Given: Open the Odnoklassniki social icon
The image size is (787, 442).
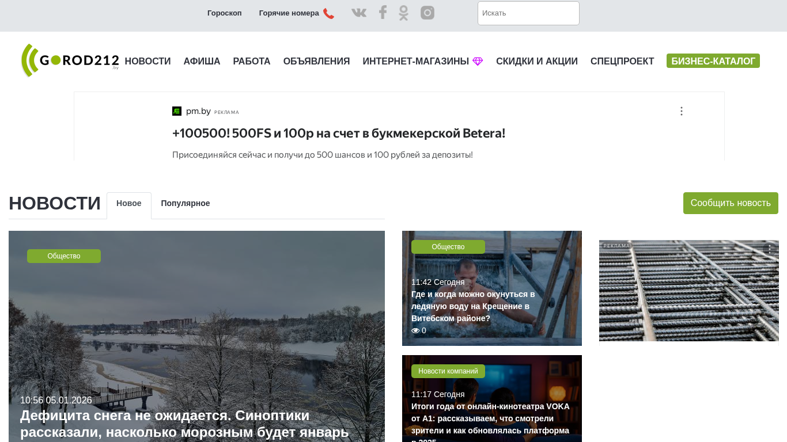Looking at the screenshot, I should click(403, 13).
